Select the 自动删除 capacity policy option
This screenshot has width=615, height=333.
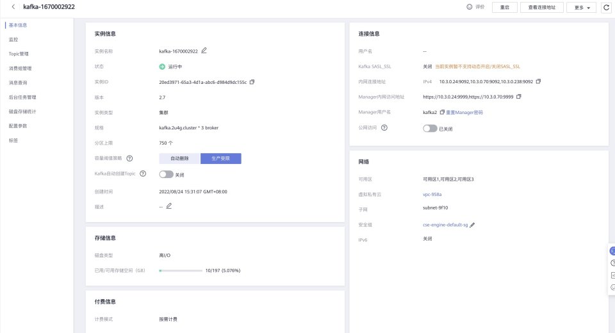tap(179, 158)
